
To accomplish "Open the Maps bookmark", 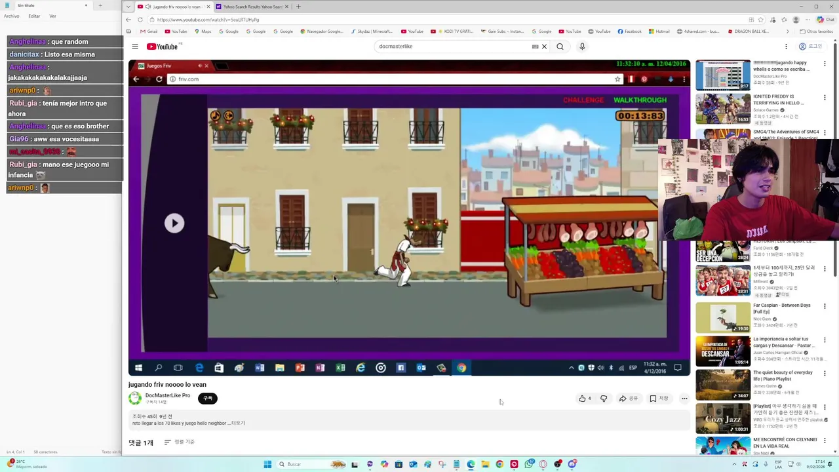I will click(203, 31).
